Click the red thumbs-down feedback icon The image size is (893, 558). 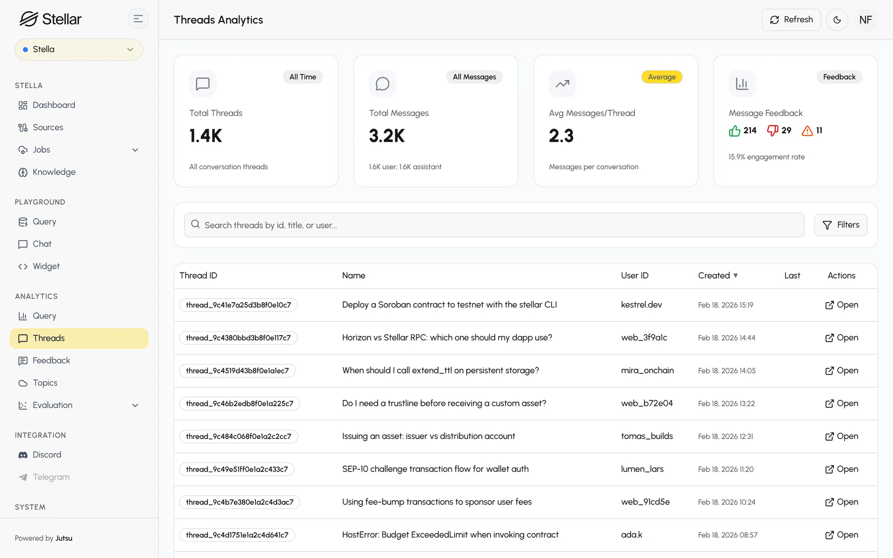773,131
